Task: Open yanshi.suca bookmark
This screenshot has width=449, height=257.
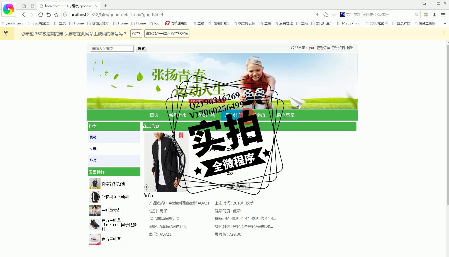Action: (x=12, y=23)
